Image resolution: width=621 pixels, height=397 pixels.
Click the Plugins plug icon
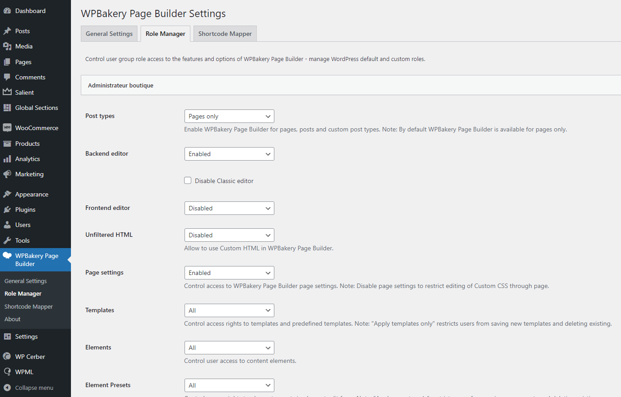7,209
